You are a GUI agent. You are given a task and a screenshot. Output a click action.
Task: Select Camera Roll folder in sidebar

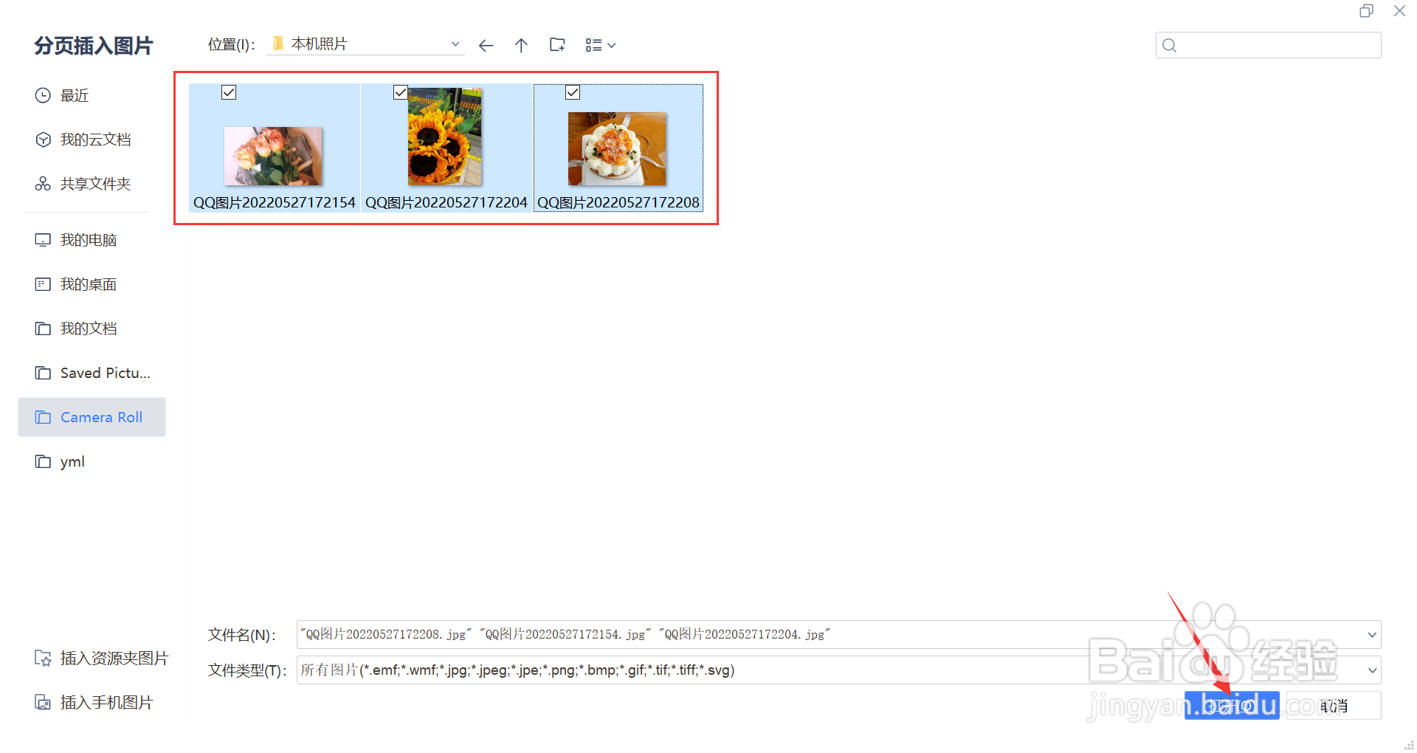coord(92,417)
